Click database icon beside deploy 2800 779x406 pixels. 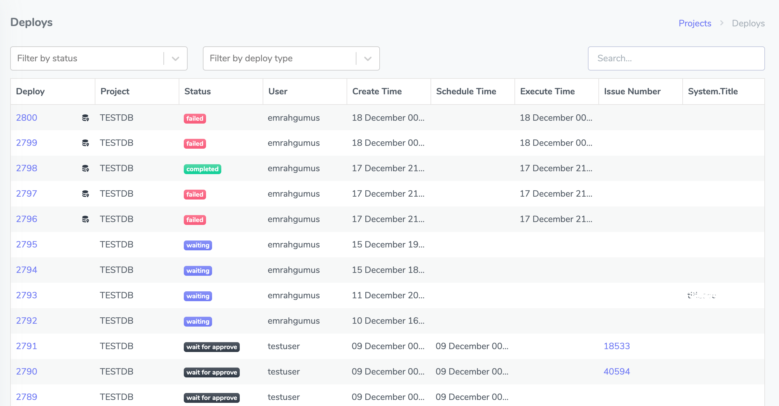point(85,118)
